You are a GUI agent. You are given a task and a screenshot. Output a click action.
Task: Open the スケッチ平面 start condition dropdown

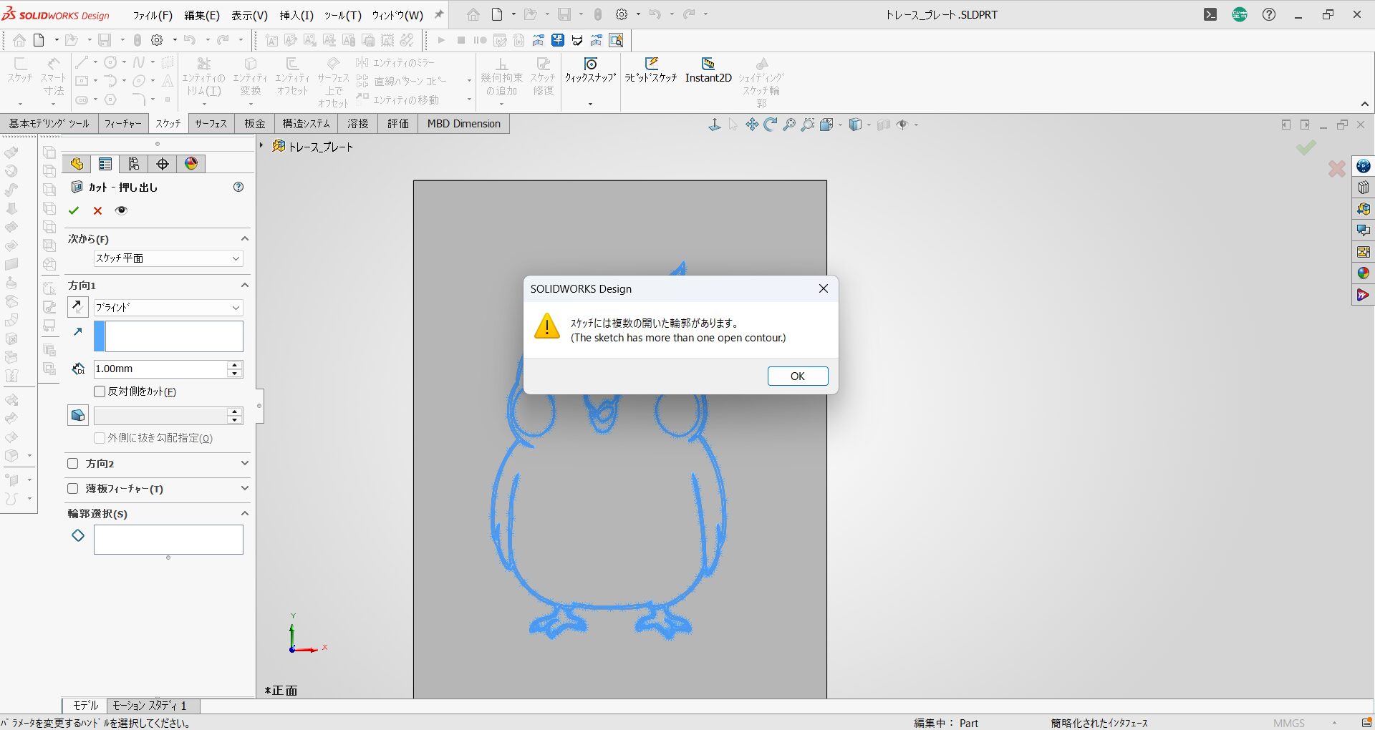click(x=168, y=258)
